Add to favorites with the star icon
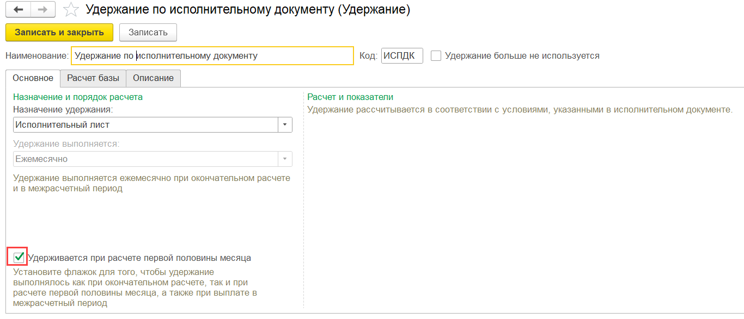 (71, 10)
